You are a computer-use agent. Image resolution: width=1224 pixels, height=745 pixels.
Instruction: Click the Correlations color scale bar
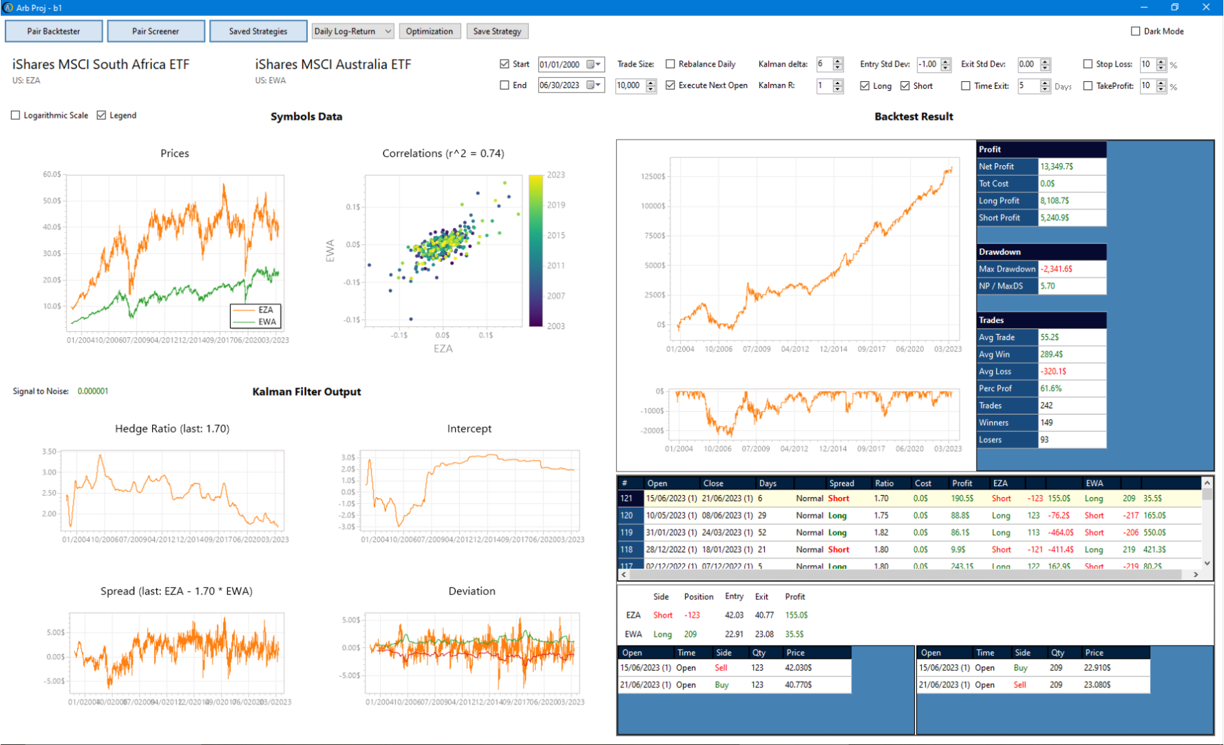[536, 251]
